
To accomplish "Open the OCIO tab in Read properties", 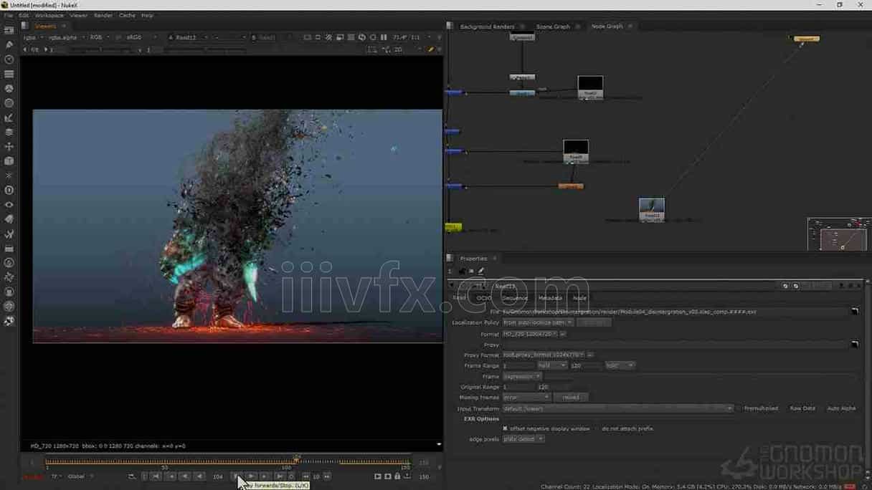I will point(484,298).
